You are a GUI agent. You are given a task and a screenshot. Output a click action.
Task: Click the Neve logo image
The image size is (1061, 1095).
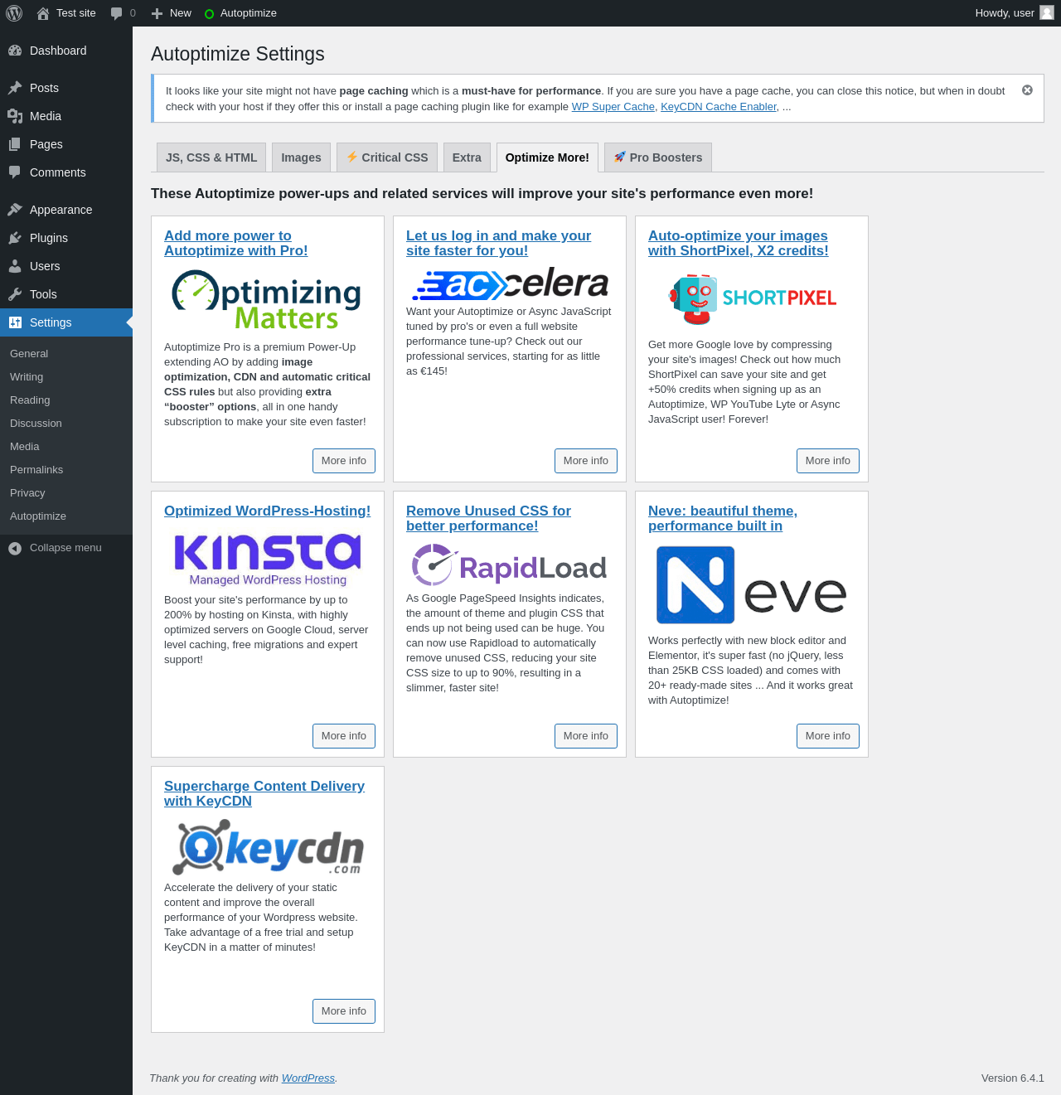(x=752, y=585)
